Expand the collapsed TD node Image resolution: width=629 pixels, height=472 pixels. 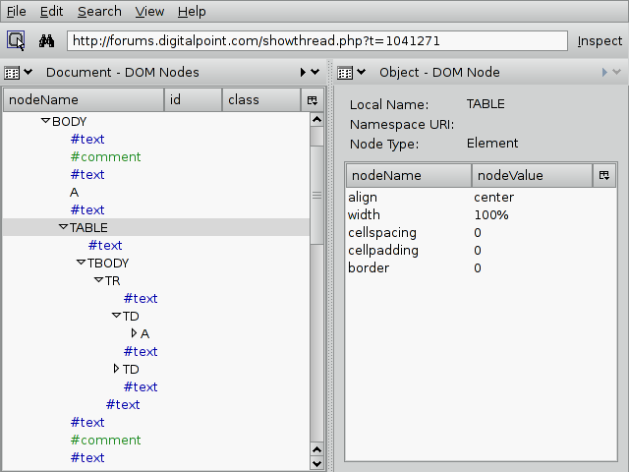(x=116, y=369)
